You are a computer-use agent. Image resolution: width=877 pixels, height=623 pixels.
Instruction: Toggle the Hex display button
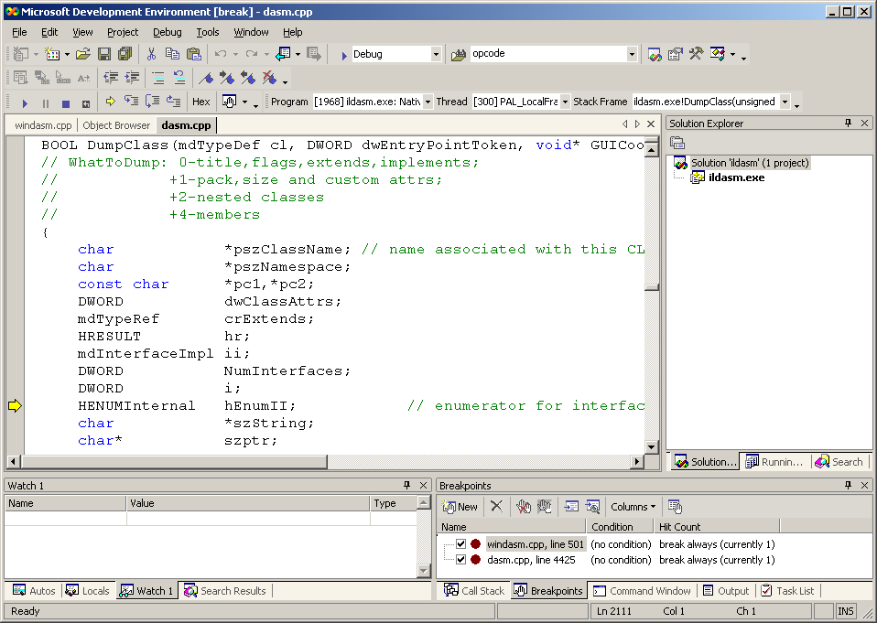(x=200, y=102)
